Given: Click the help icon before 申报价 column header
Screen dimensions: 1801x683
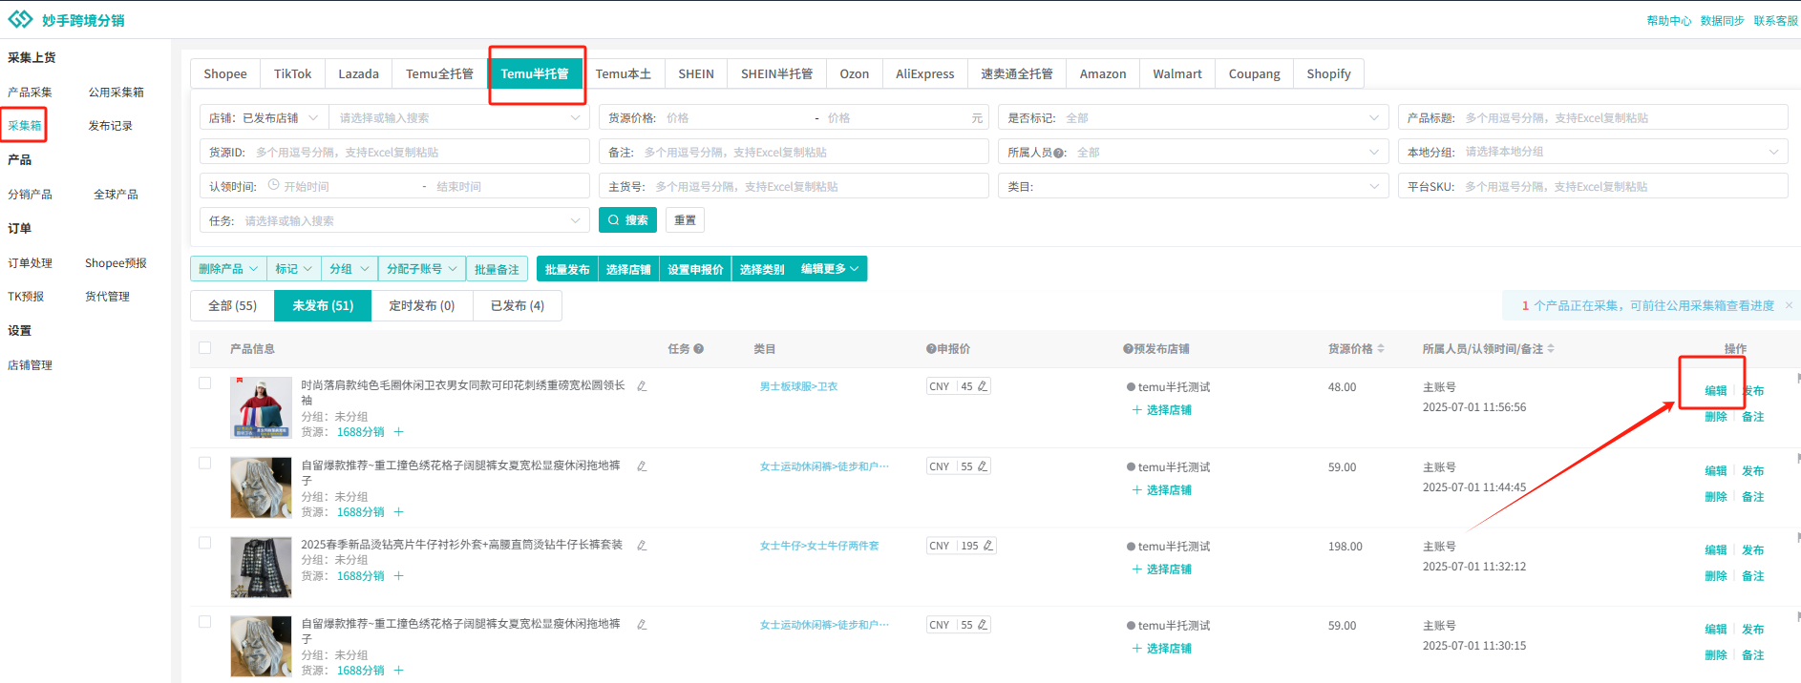Looking at the screenshot, I should (931, 349).
